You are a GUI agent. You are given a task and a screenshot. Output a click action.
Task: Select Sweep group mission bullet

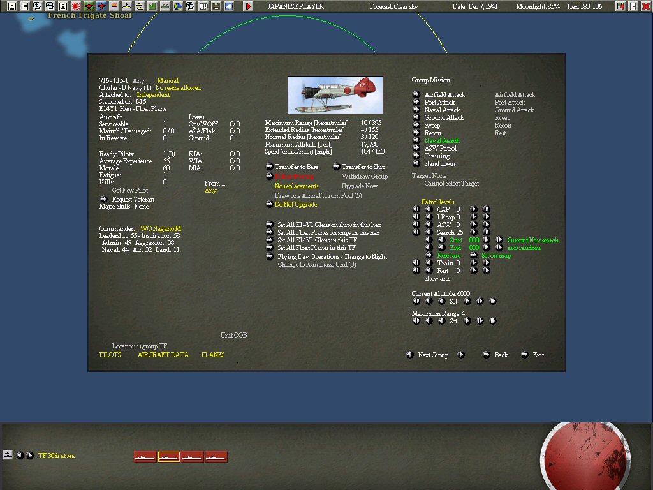click(416, 124)
